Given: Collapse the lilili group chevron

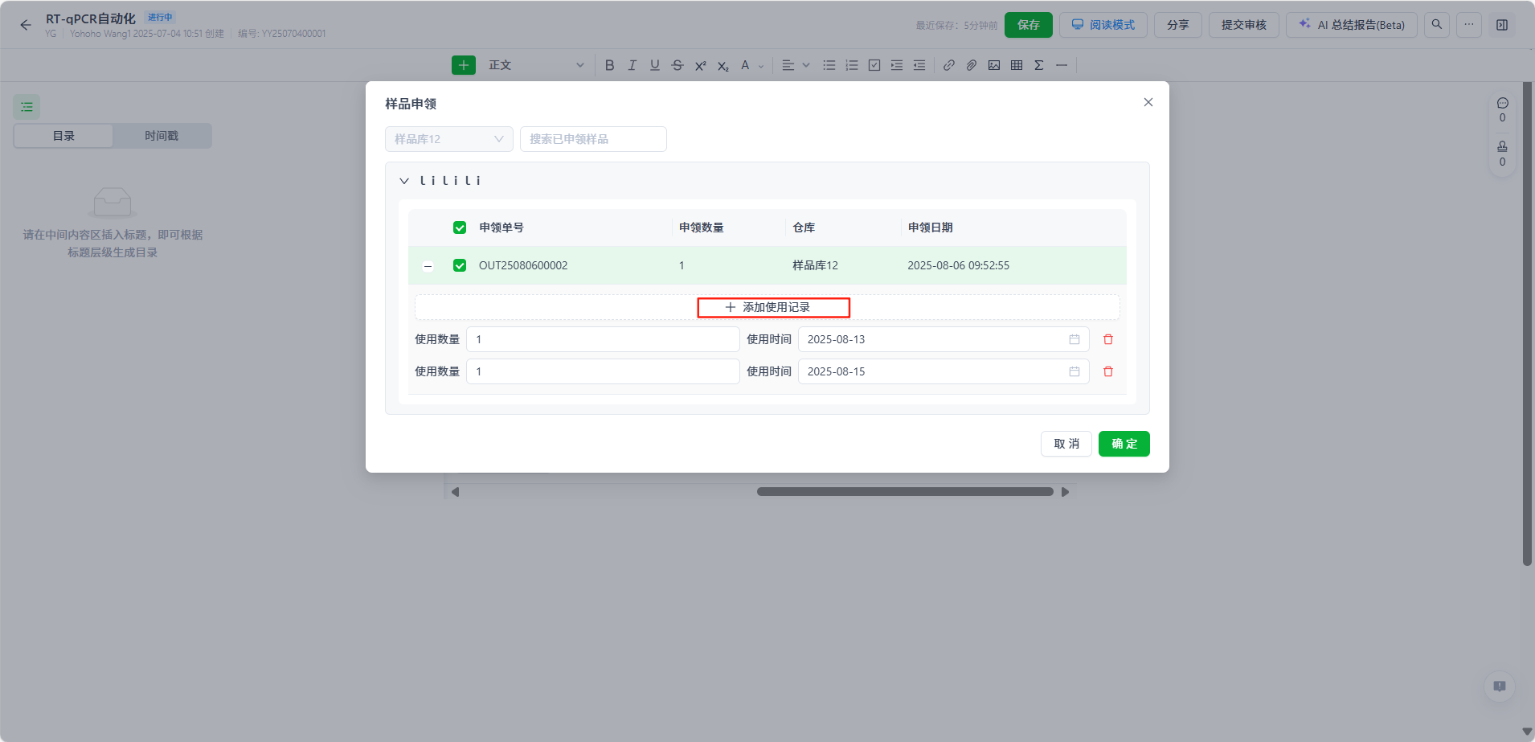Looking at the screenshot, I should [404, 181].
